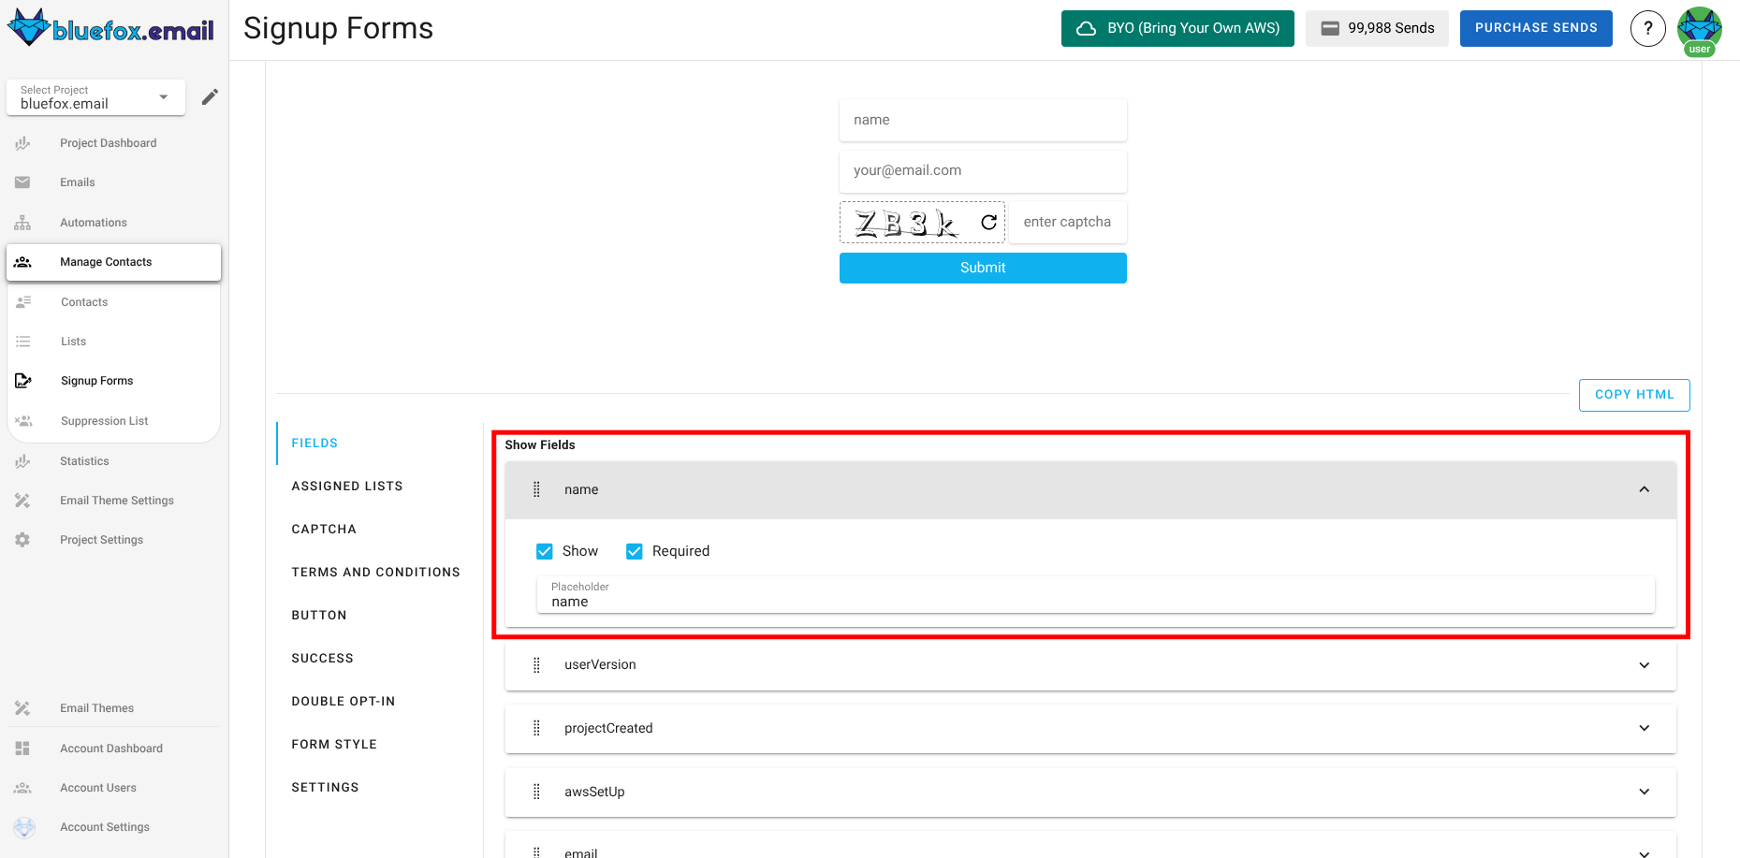Viewport: 1740px width, 858px height.
Task: Open Account Users from sidebar
Action: pos(97,787)
